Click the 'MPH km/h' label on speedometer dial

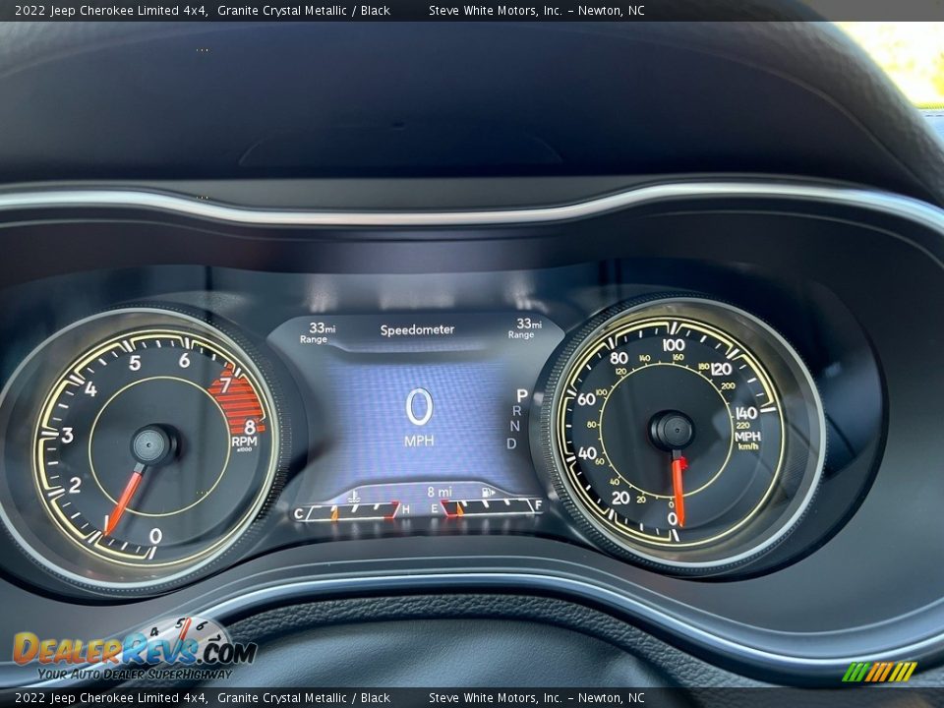[x=747, y=441]
